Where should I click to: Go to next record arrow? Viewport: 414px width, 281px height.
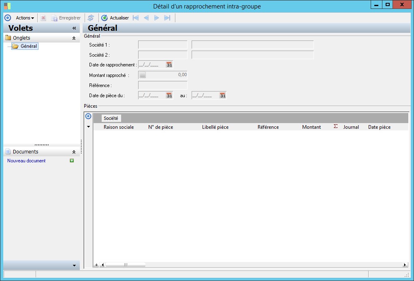[157, 18]
